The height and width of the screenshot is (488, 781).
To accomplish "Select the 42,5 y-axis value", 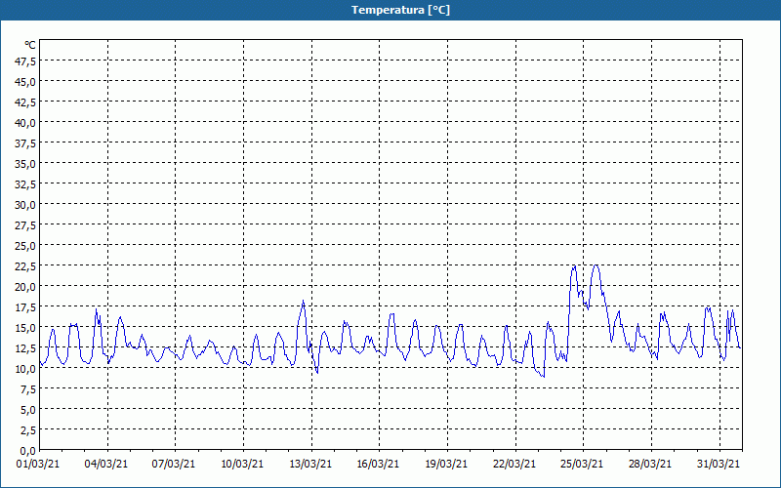I will [x=26, y=102].
